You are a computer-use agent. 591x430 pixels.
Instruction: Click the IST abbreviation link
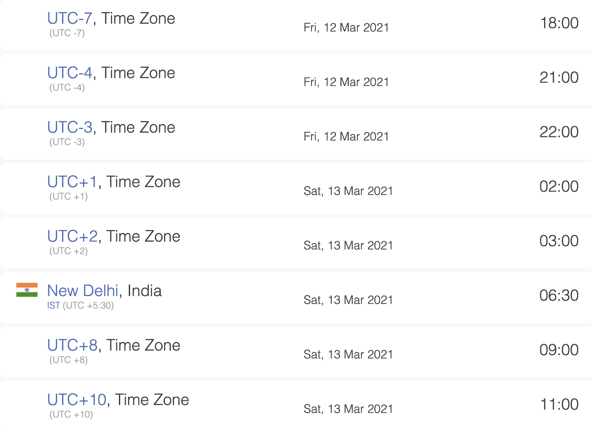point(54,306)
